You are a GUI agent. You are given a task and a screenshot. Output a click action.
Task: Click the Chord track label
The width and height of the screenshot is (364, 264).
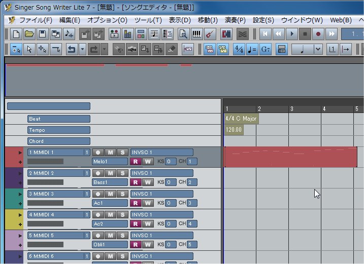[59, 141]
